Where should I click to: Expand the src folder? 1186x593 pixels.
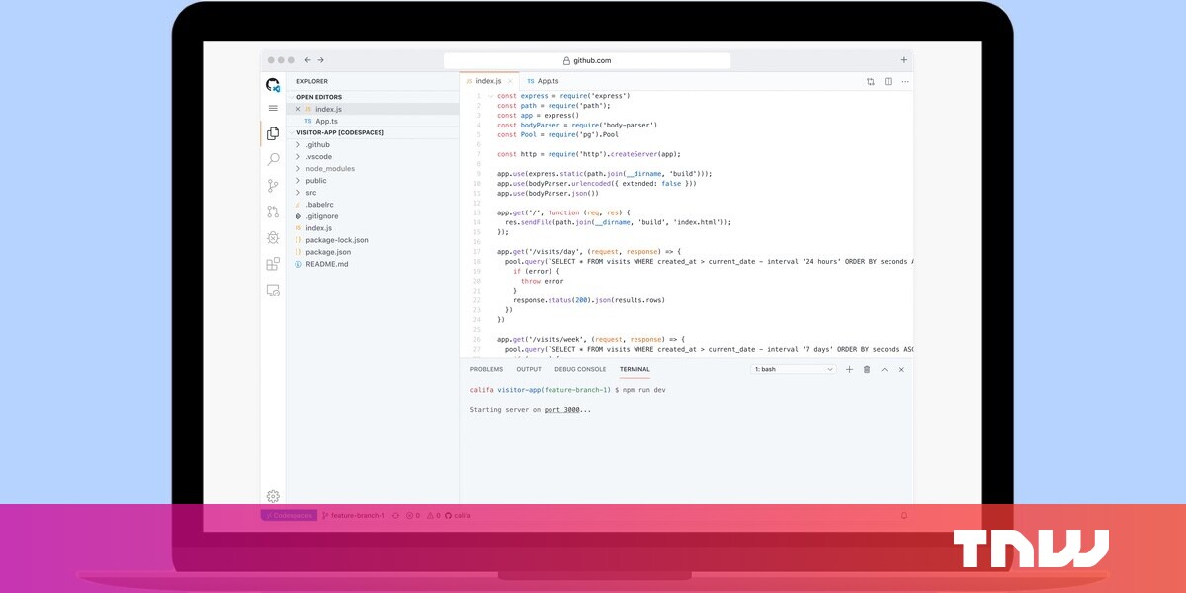[x=310, y=193]
